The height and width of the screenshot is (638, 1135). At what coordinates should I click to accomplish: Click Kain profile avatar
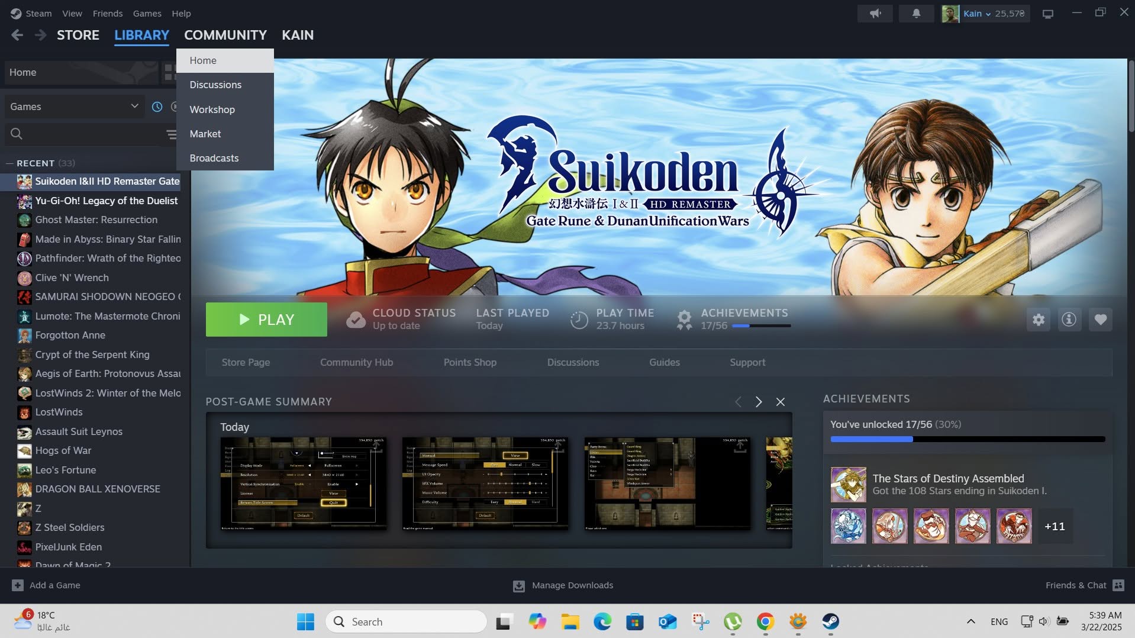click(950, 13)
